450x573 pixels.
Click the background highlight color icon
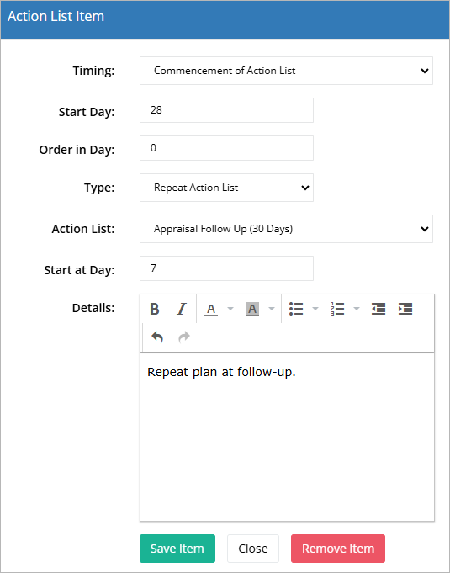tap(252, 309)
